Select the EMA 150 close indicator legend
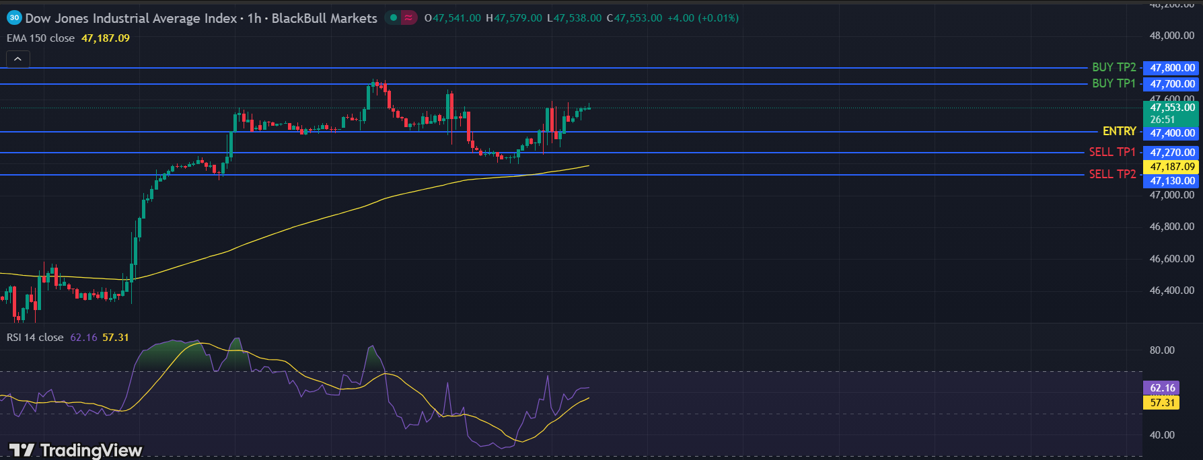Image resolution: width=1203 pixels, height=460 pixels. pos(40,38)
